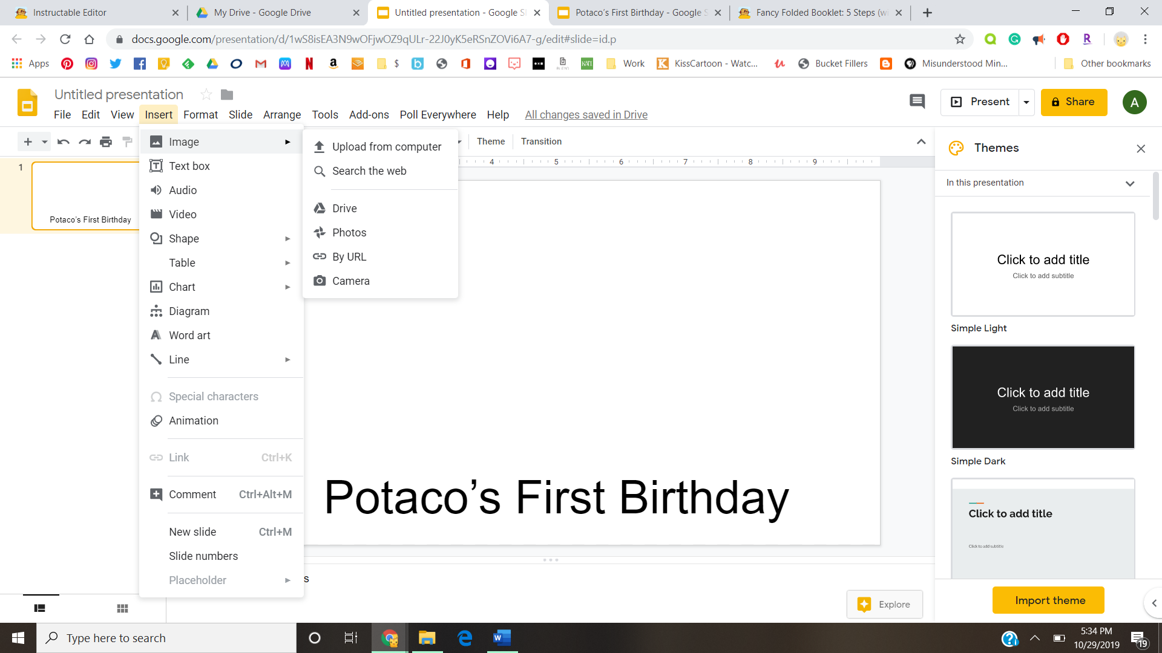
Task: Insert an image using the Camera
Action: tap(351, 281)
